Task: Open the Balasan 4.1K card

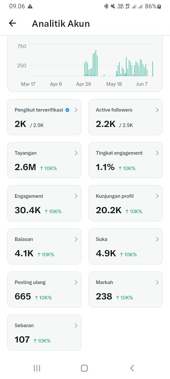Action: click(44, 246)
